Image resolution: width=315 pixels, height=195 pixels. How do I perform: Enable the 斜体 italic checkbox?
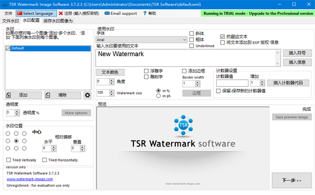(191, 33)
